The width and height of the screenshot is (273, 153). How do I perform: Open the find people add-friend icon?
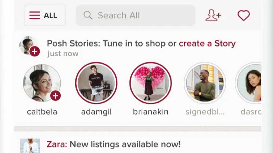pyautogui.click(x=213, y=15)
